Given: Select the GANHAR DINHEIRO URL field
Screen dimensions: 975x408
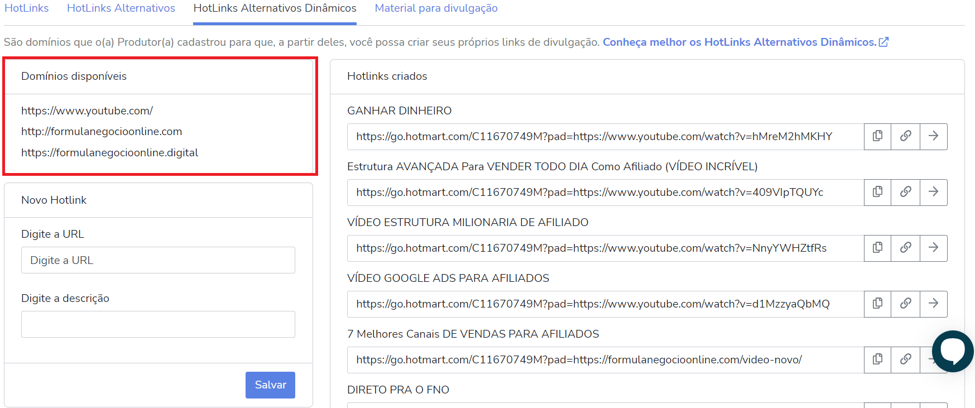Looking at the screenshot, I should click(606, 137).
